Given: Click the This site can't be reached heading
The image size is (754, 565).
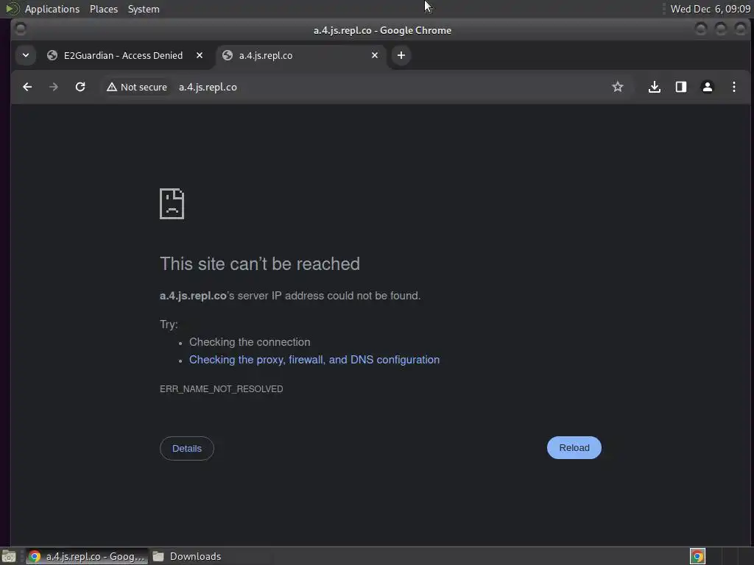Looking at the screenshot, I should coord(260,264).
